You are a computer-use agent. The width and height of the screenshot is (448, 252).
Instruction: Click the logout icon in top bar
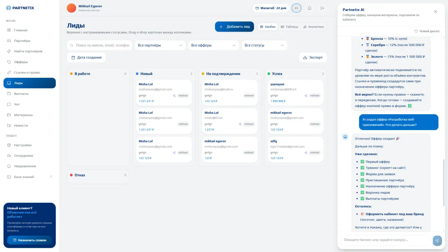point(322,8)
